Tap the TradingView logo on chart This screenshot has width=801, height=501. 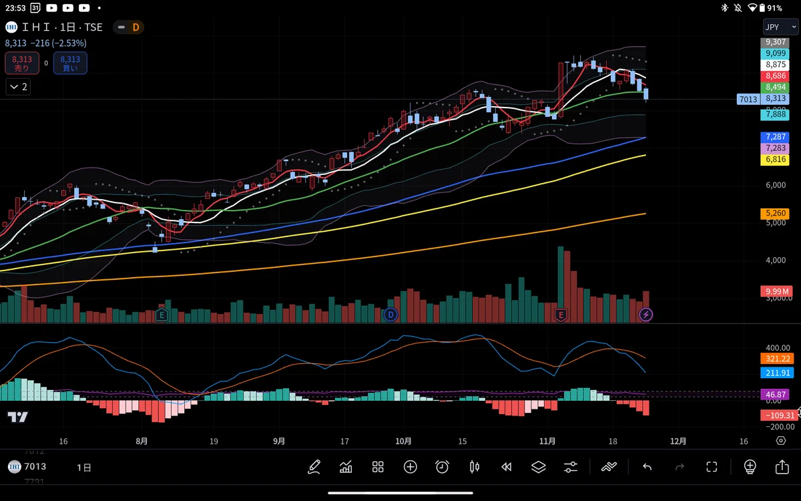[x=18, y=417]
